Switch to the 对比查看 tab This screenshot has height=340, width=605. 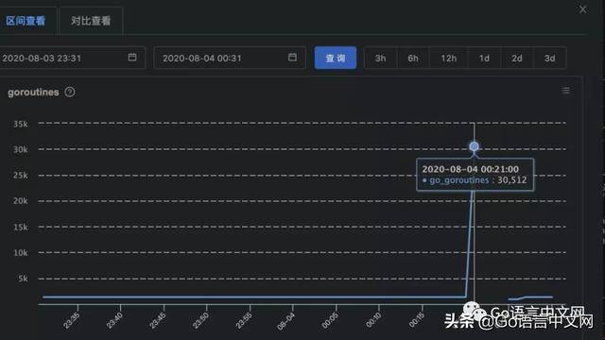pos(91,21)
